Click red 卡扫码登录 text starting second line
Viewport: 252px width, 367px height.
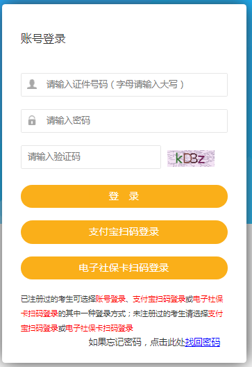[x=40, y=313]
